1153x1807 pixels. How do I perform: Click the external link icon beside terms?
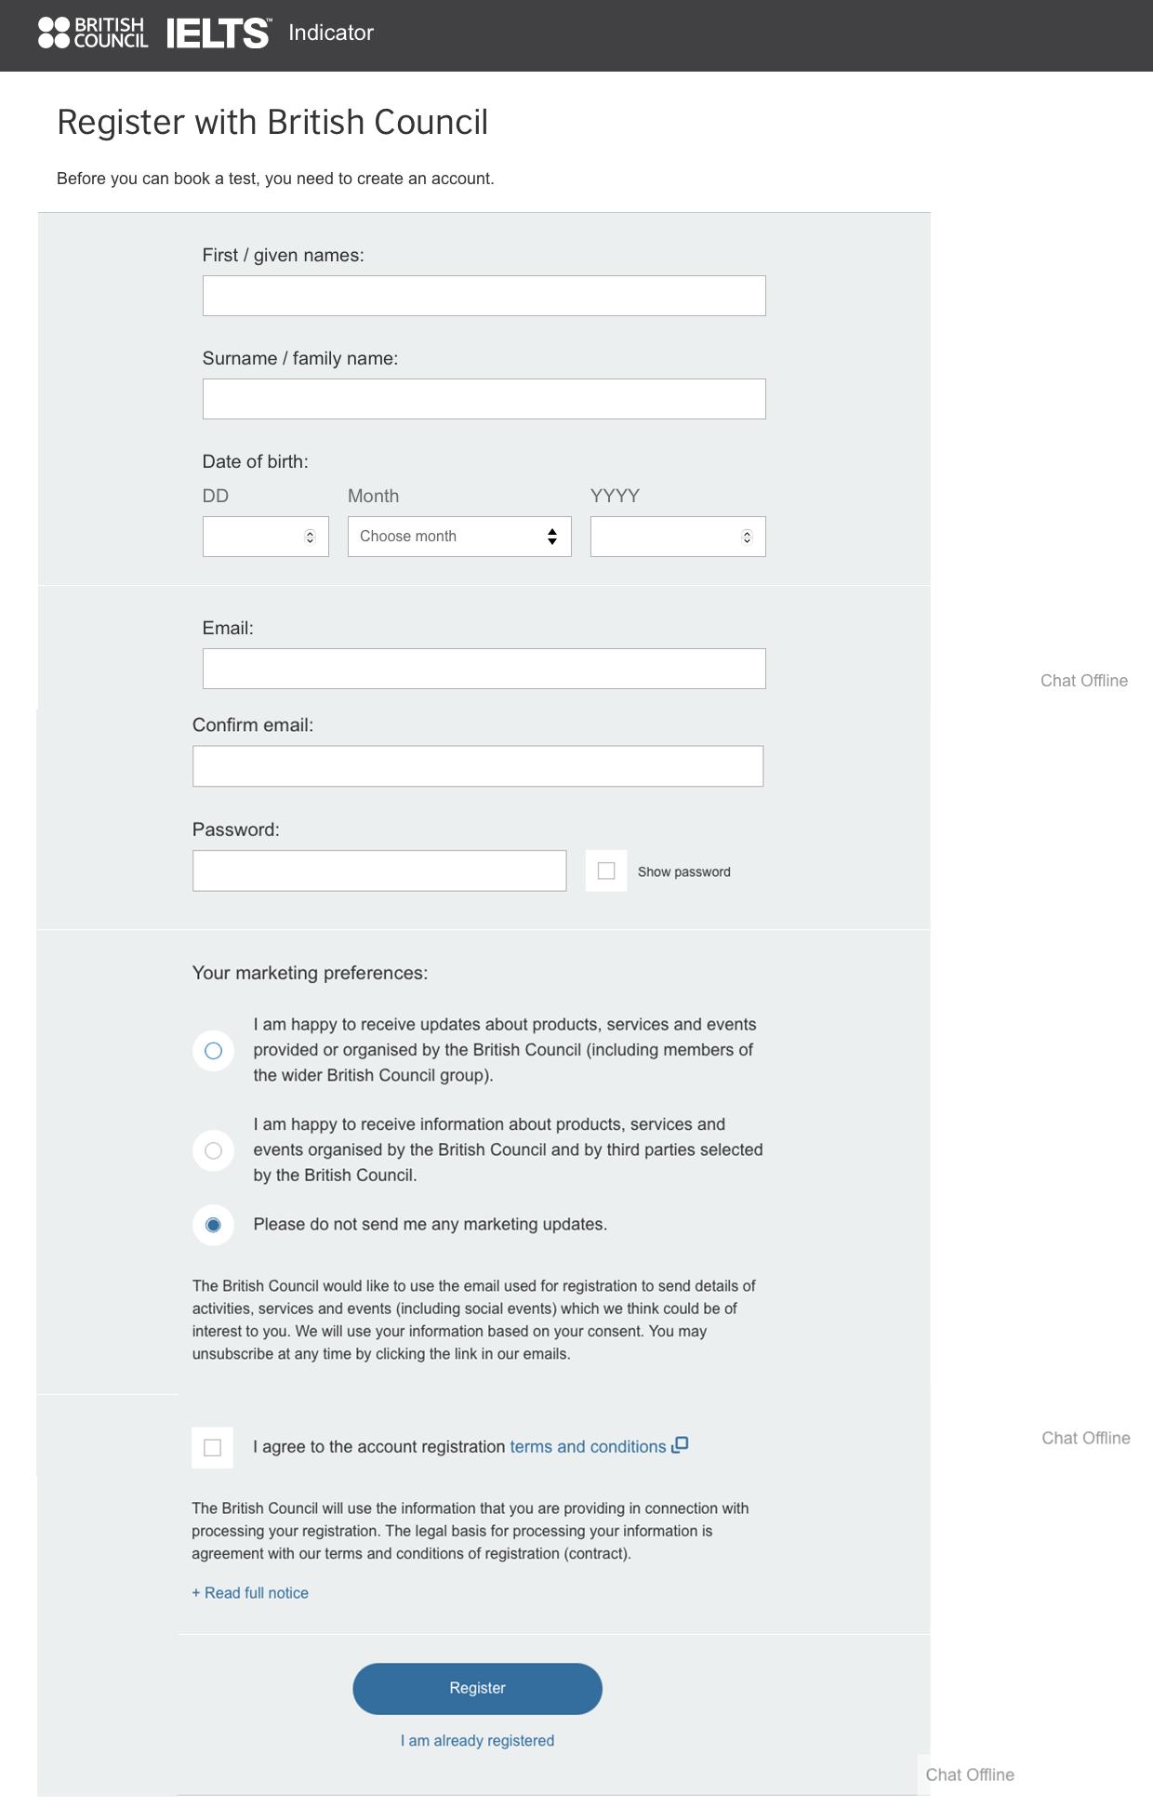click(680, 1445)
